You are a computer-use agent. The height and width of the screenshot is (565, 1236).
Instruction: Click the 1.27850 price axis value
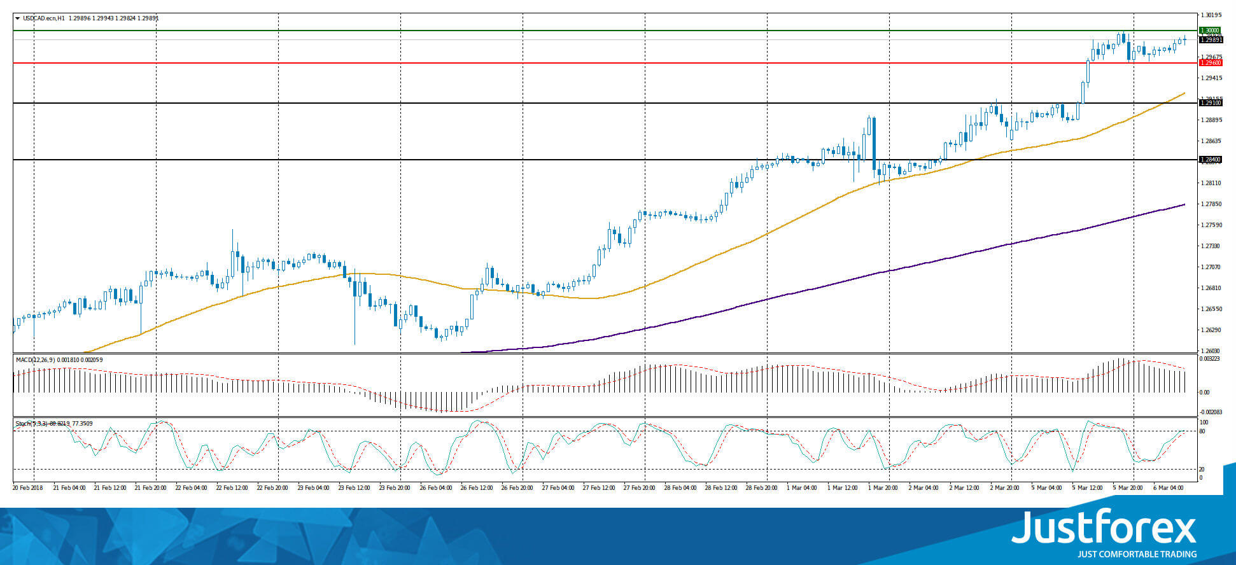pyautogui.click(x=1211, y=204)
